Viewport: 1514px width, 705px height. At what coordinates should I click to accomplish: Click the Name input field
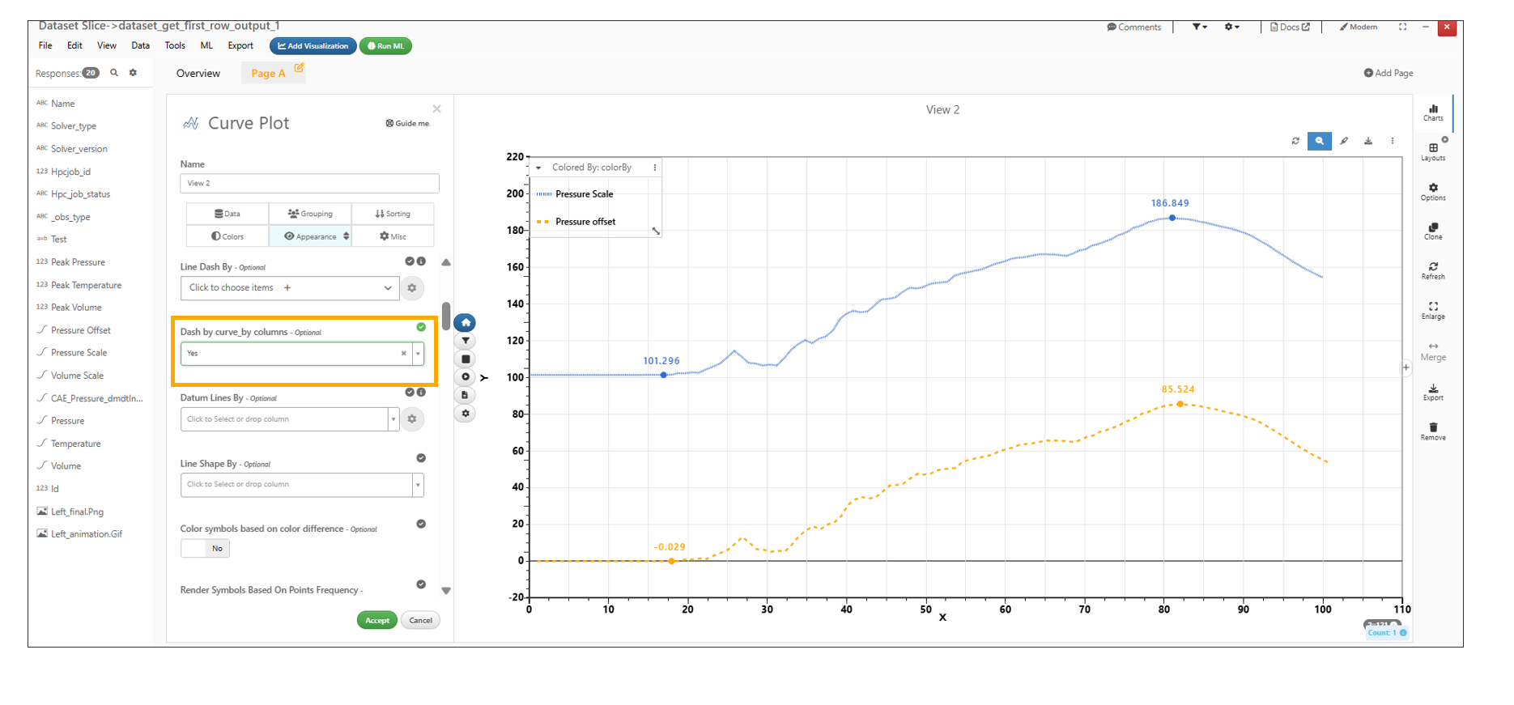click(x=309, y=184)
